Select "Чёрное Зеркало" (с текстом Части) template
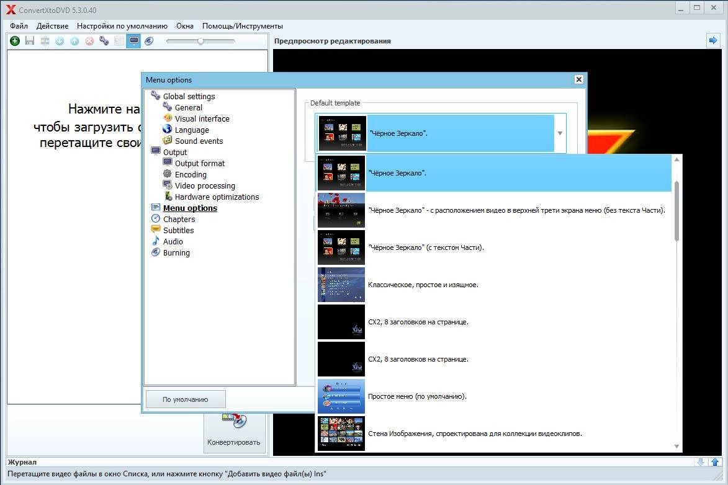 494,247
